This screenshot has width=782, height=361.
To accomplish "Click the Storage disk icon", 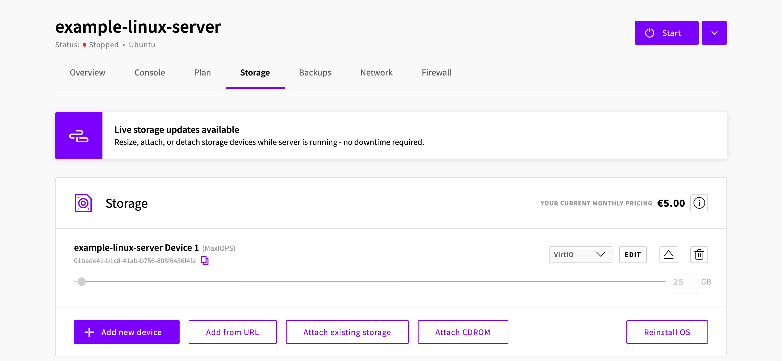I will [x=83, y=203].
